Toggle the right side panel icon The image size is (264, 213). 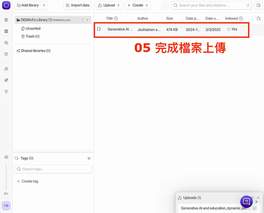(x=258, y=5)
